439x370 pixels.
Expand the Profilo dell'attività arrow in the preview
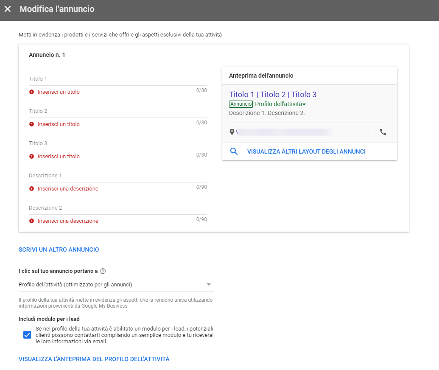[304, 104]
